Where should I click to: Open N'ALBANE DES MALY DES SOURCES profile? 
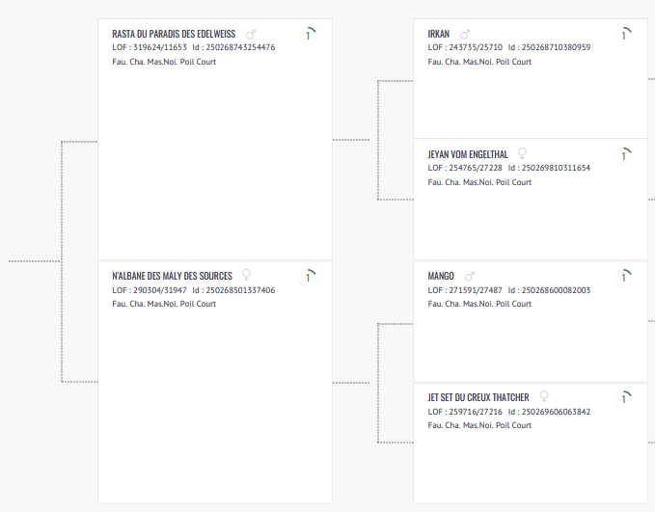[x=173, y=276]
